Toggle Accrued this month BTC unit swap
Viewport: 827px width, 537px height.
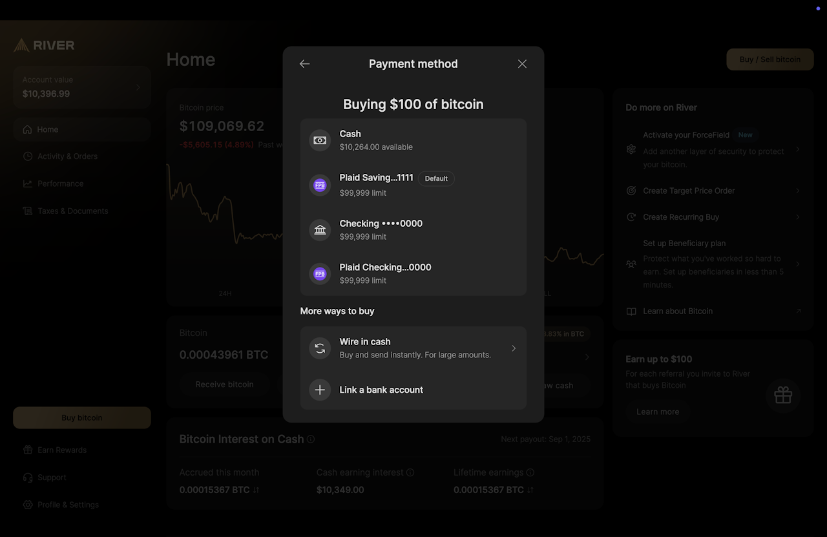click(256, 490)
